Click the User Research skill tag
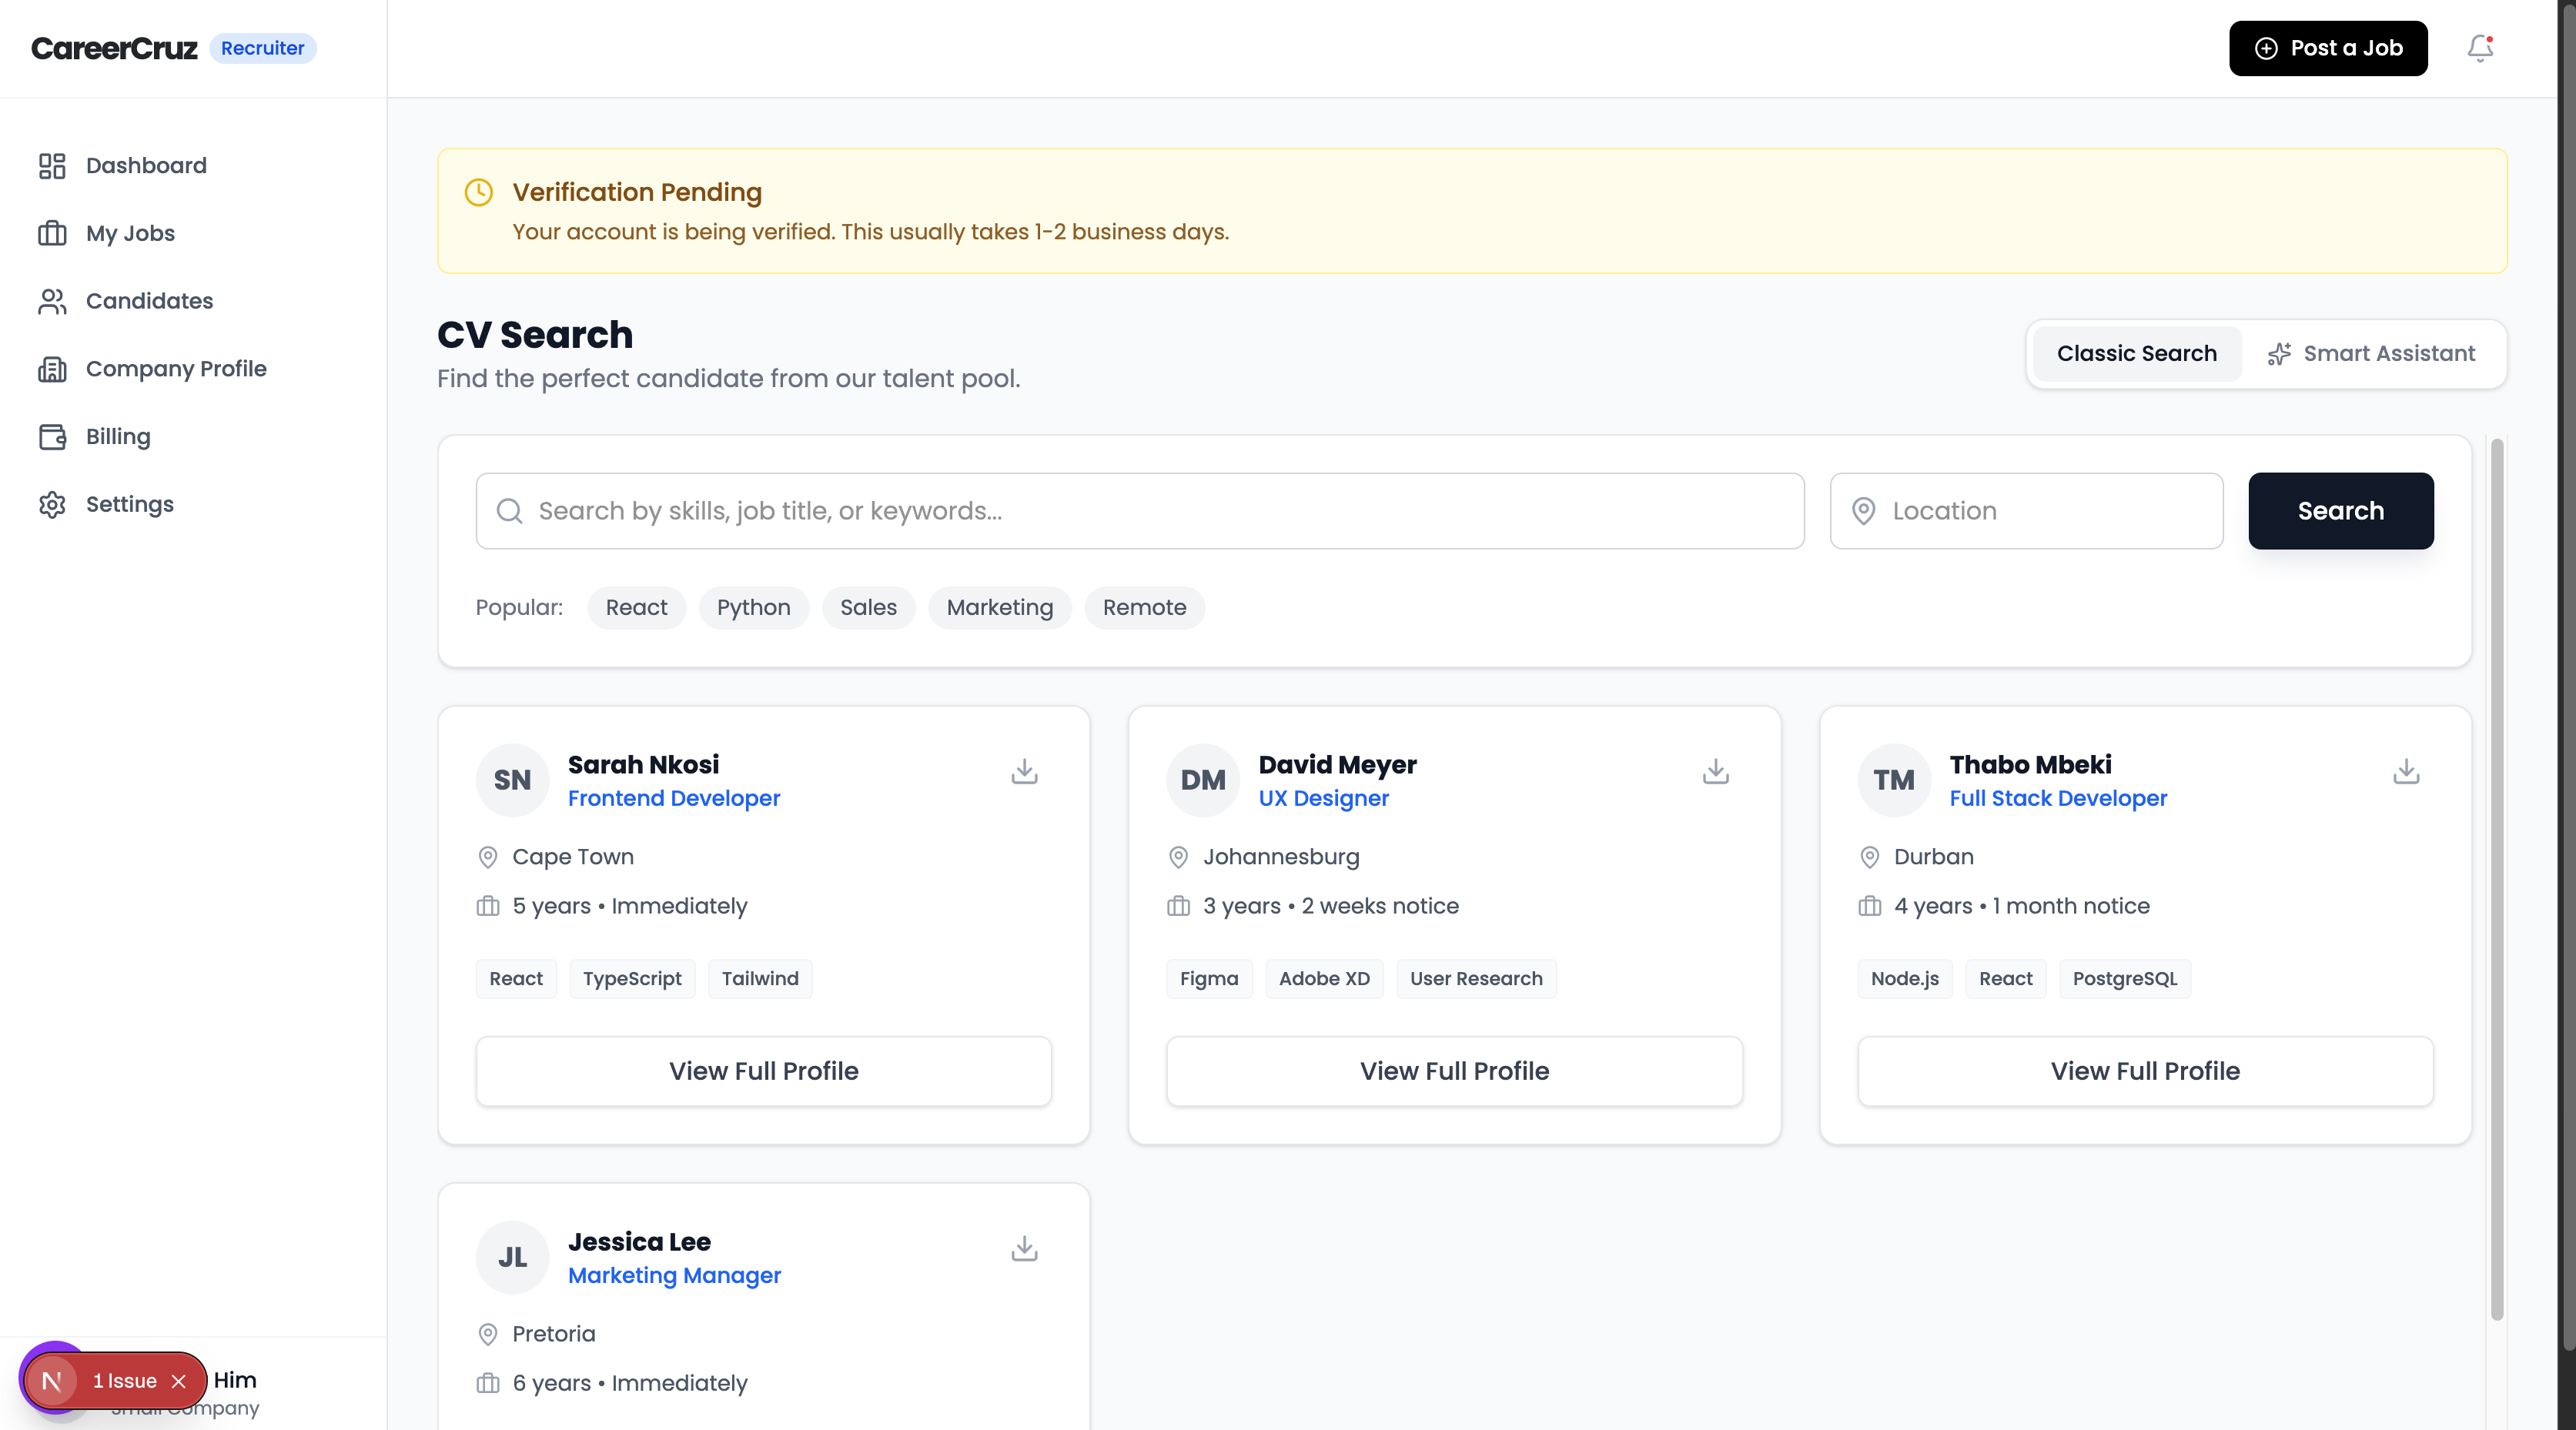Image resolution: width=2576 pixels, height=1430 pixels. pos(1476,979)
